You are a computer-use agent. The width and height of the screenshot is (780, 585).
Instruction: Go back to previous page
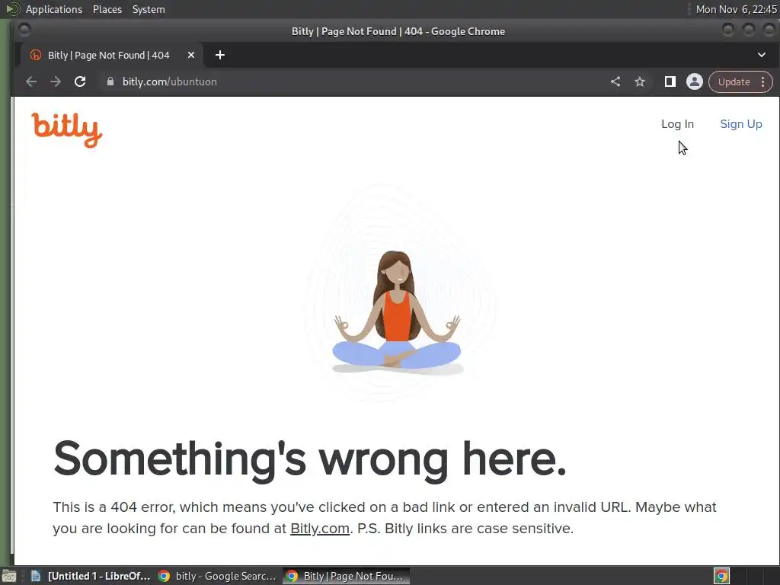click(31, 82)
